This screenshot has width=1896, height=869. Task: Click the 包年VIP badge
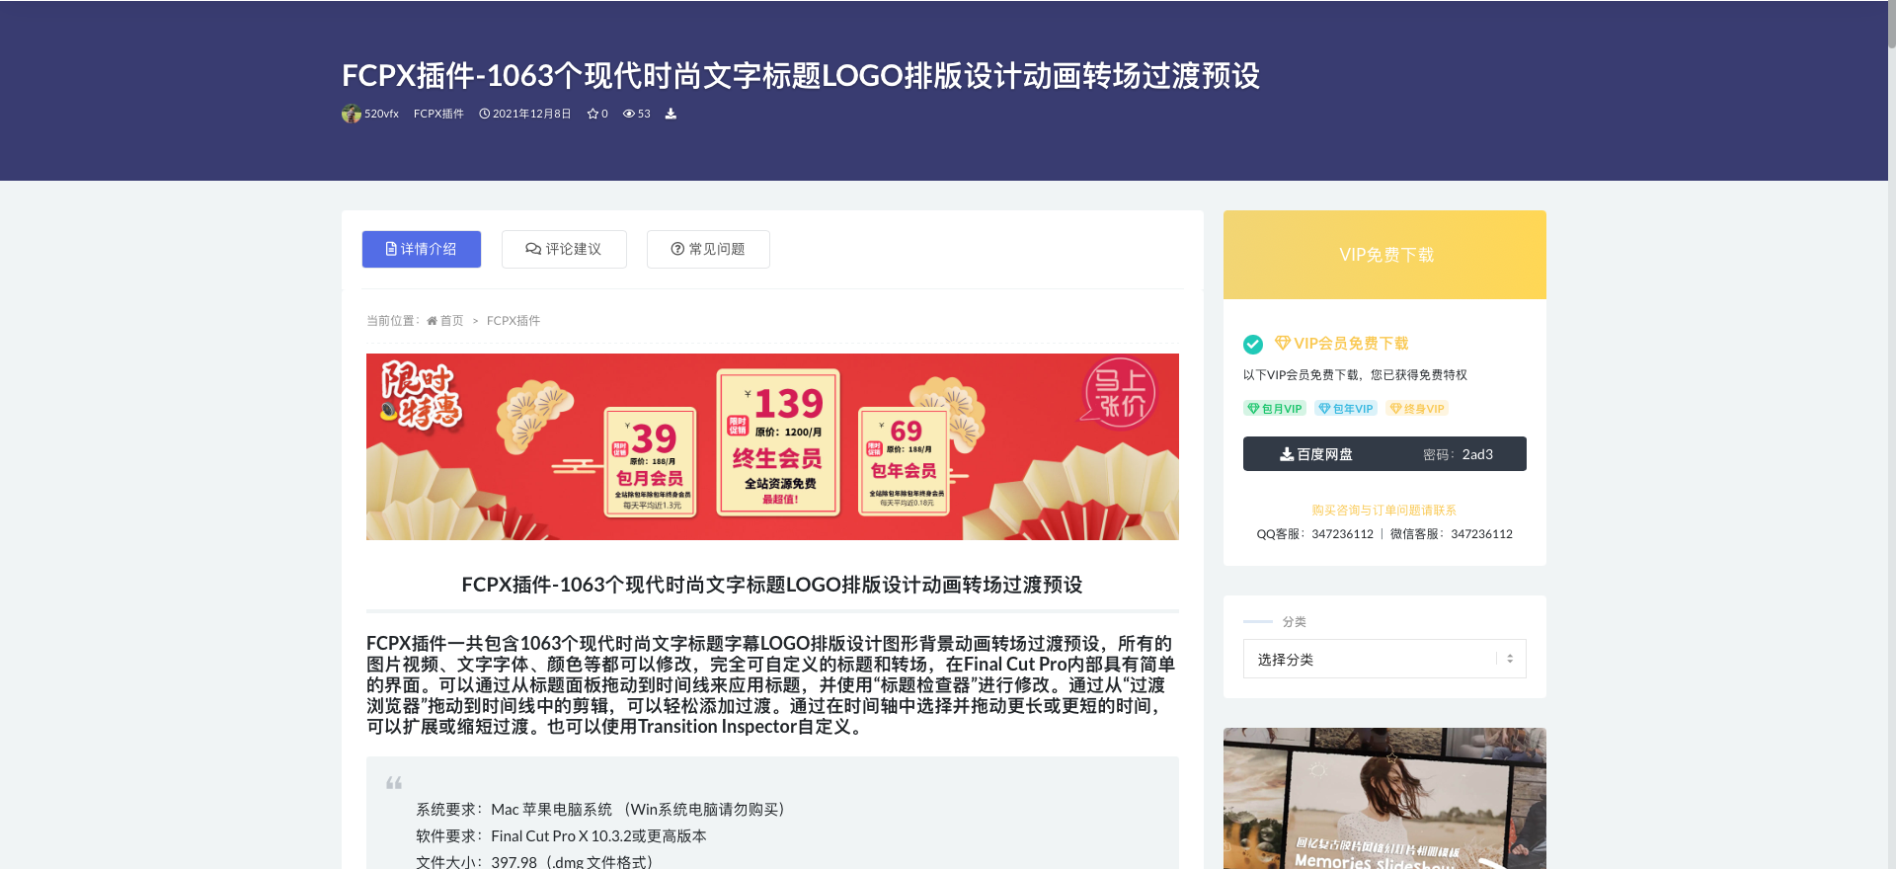point(1346,408)
